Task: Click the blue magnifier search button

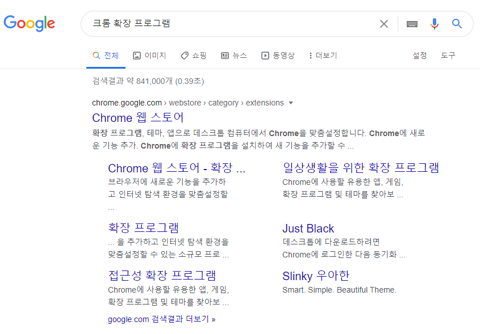Action: [x=457, y=23]
